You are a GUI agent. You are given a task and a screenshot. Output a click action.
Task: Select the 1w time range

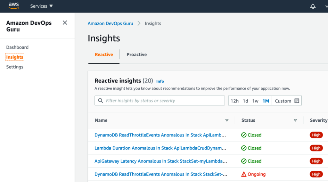[255, 101]
